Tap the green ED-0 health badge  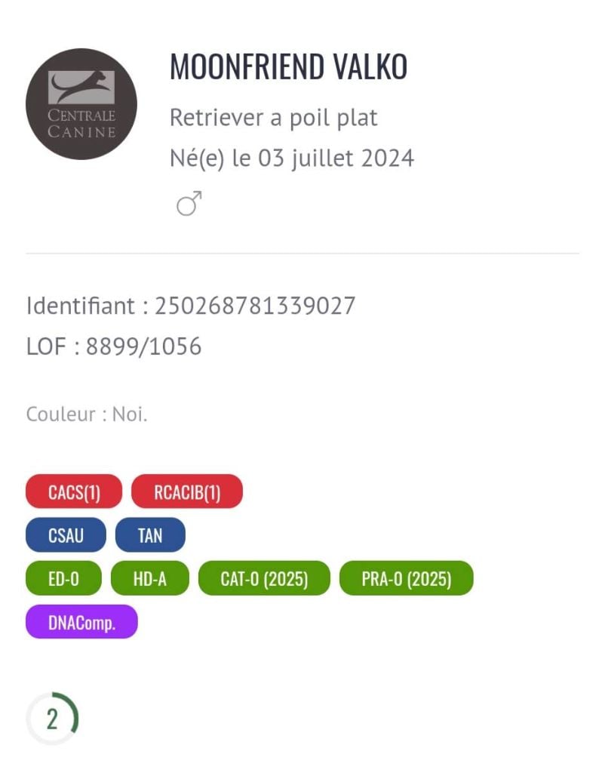click(63, 579)
